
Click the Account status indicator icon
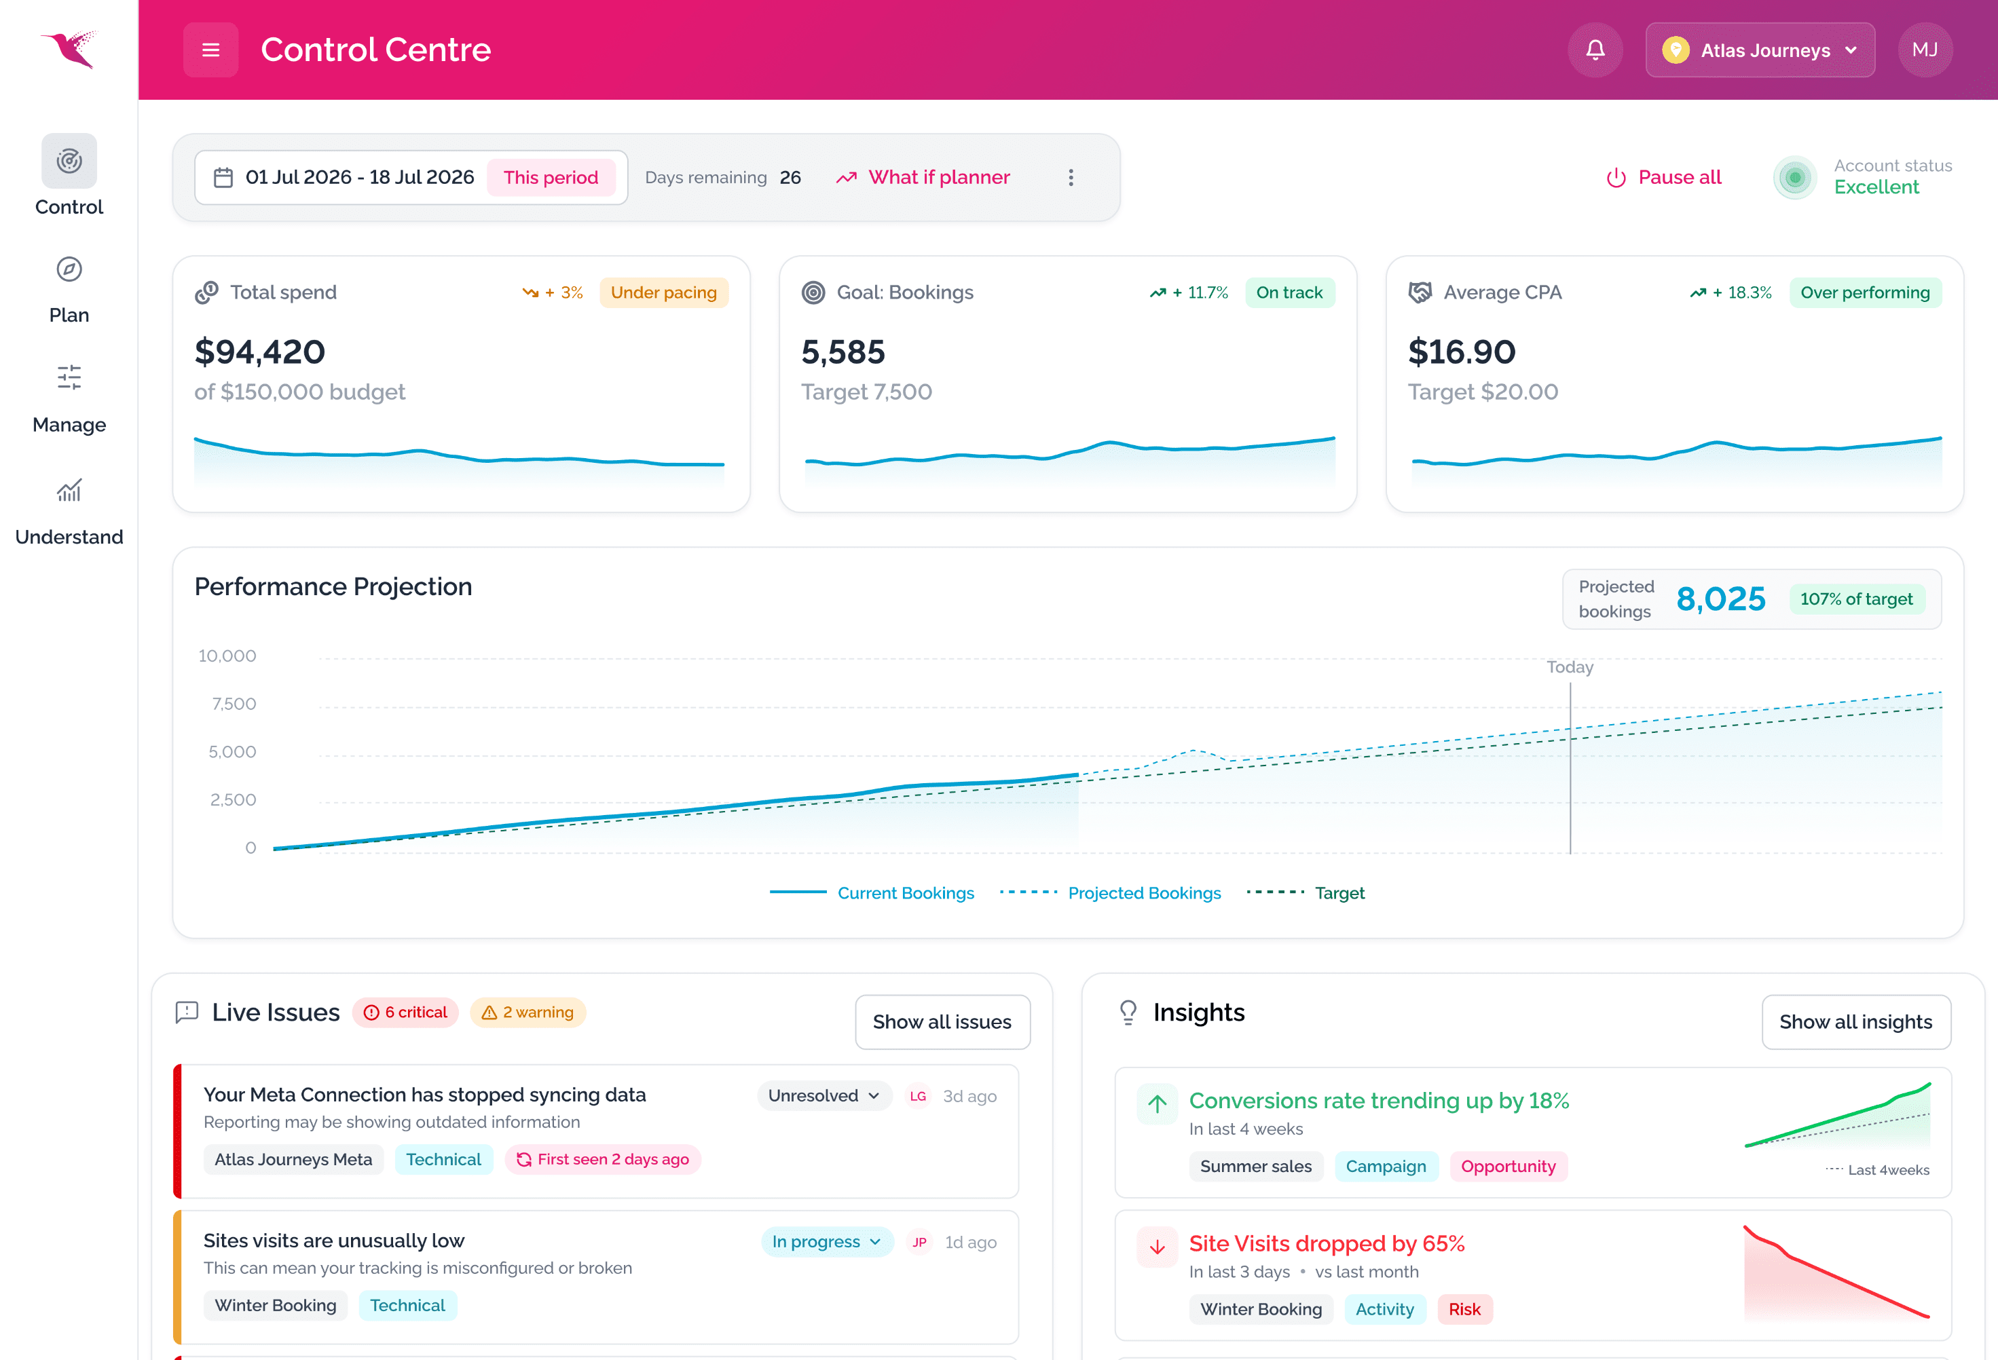click(1794, 177)
